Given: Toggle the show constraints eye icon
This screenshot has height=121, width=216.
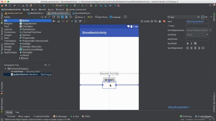Looking at the screenshot, I should point(54,21).
